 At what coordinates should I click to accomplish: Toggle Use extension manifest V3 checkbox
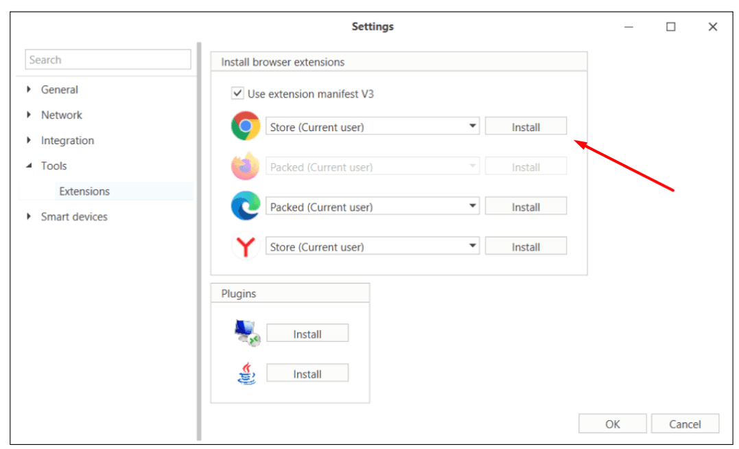[237, 94]
